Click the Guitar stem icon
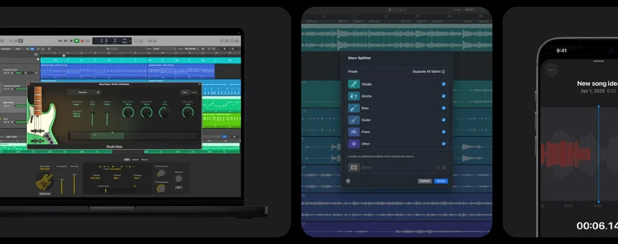 [353, 120]
